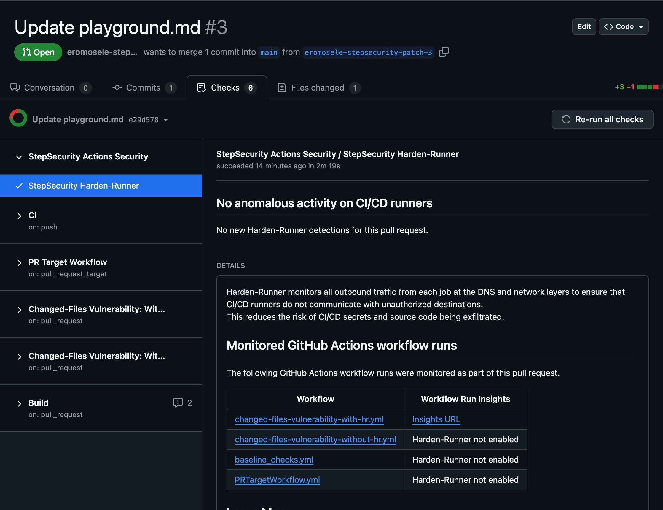The image size is (663, 510).
Task: Click the Edit title button
Action: (x=584, y=27)
